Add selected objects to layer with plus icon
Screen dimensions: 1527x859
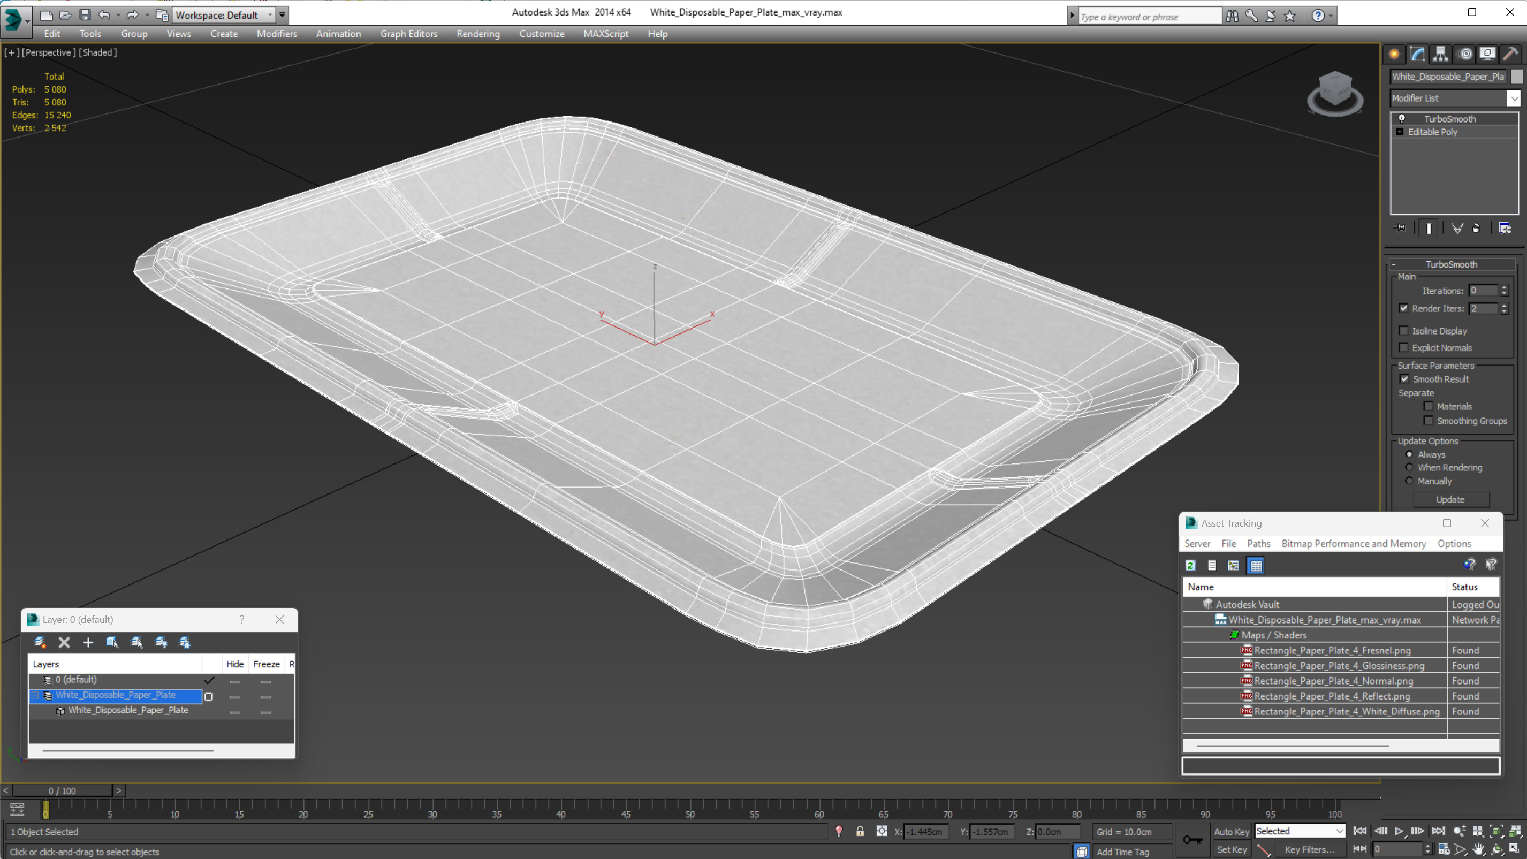point(88,643)
